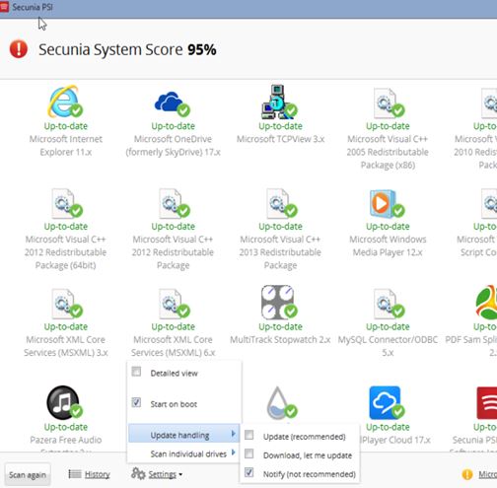Check the Update (recommended) checkbox
The height and width of the screenshot is (488, 497).
point(249,435)
